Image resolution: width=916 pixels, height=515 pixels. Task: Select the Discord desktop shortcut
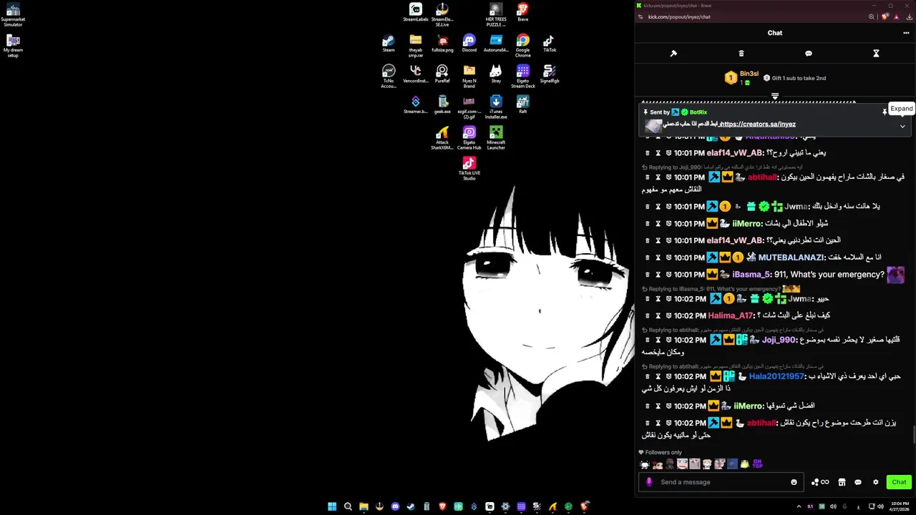pyautogui.click(x=469, y=44)
